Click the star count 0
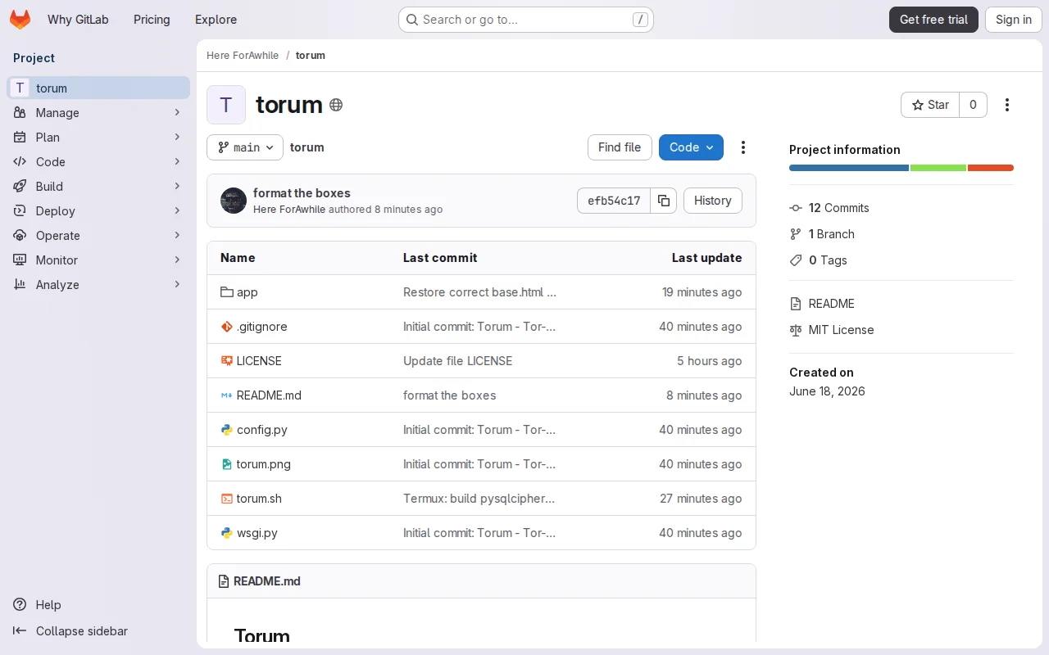This screenshot has height=655, width=1049. point(973,105)
